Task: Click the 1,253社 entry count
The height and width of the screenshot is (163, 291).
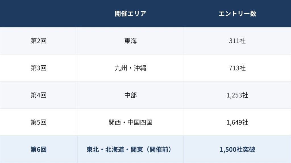Action: point(237,95)
